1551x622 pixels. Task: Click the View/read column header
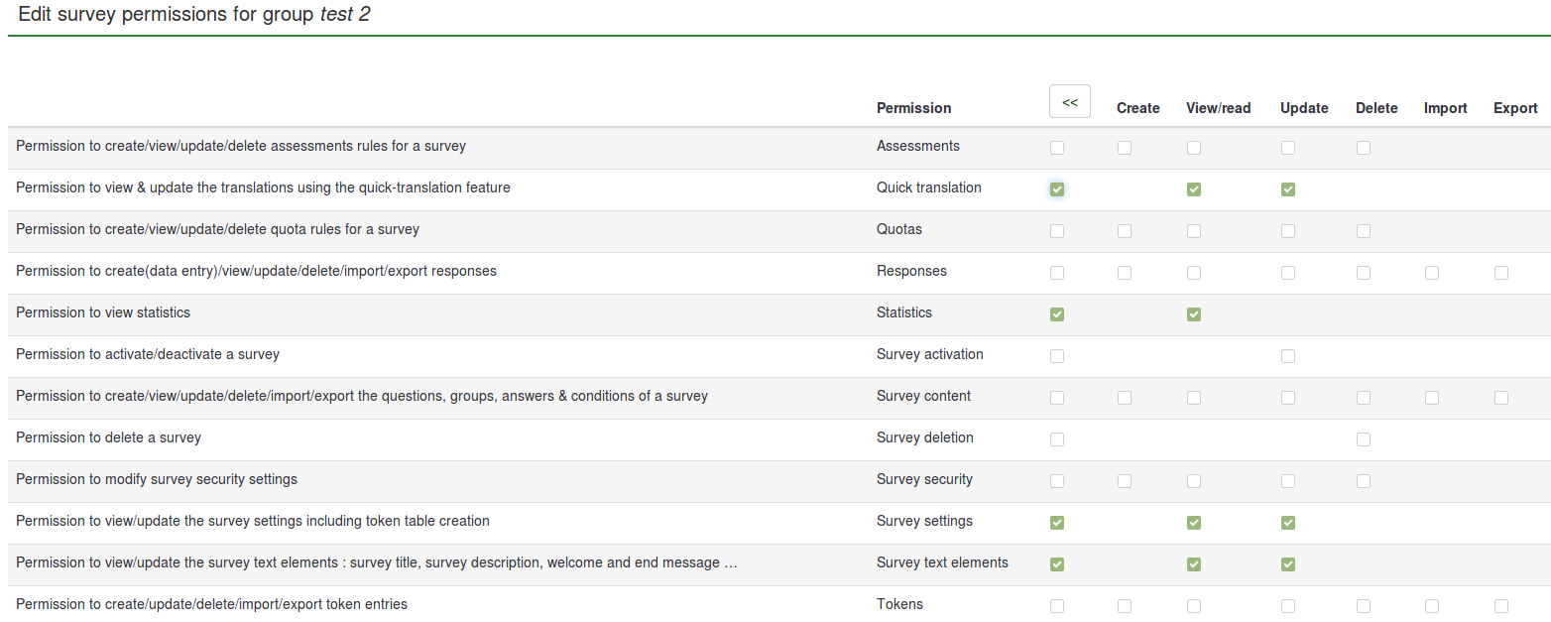point(1218,108)
